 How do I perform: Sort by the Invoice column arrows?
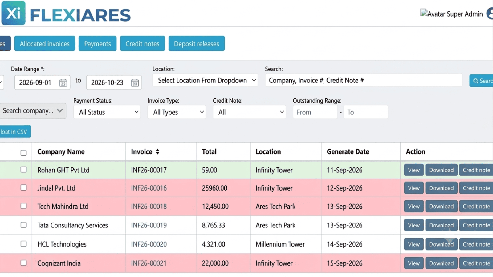point(157,151)
